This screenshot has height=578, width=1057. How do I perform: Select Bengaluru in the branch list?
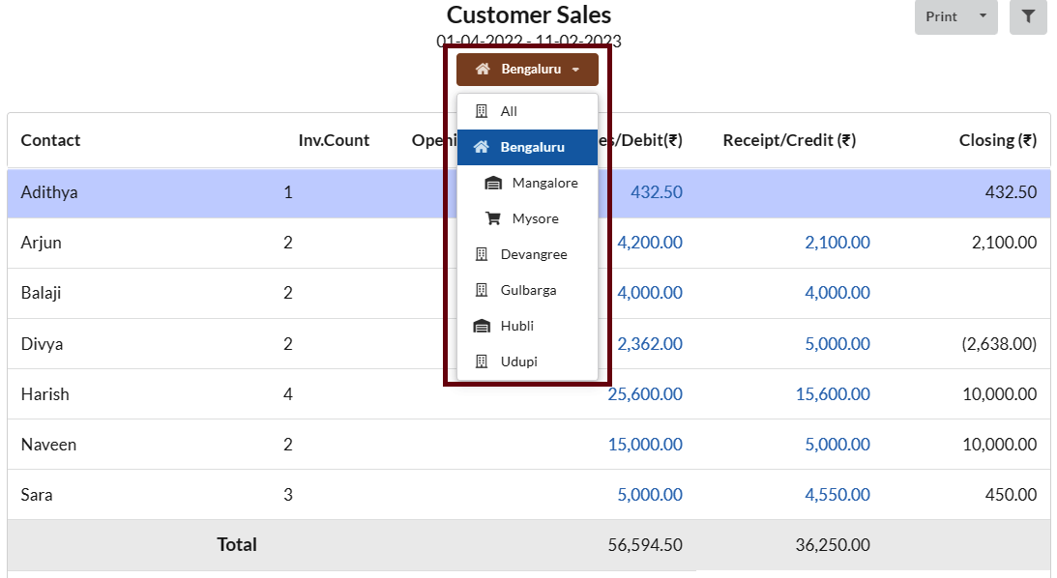532,147
